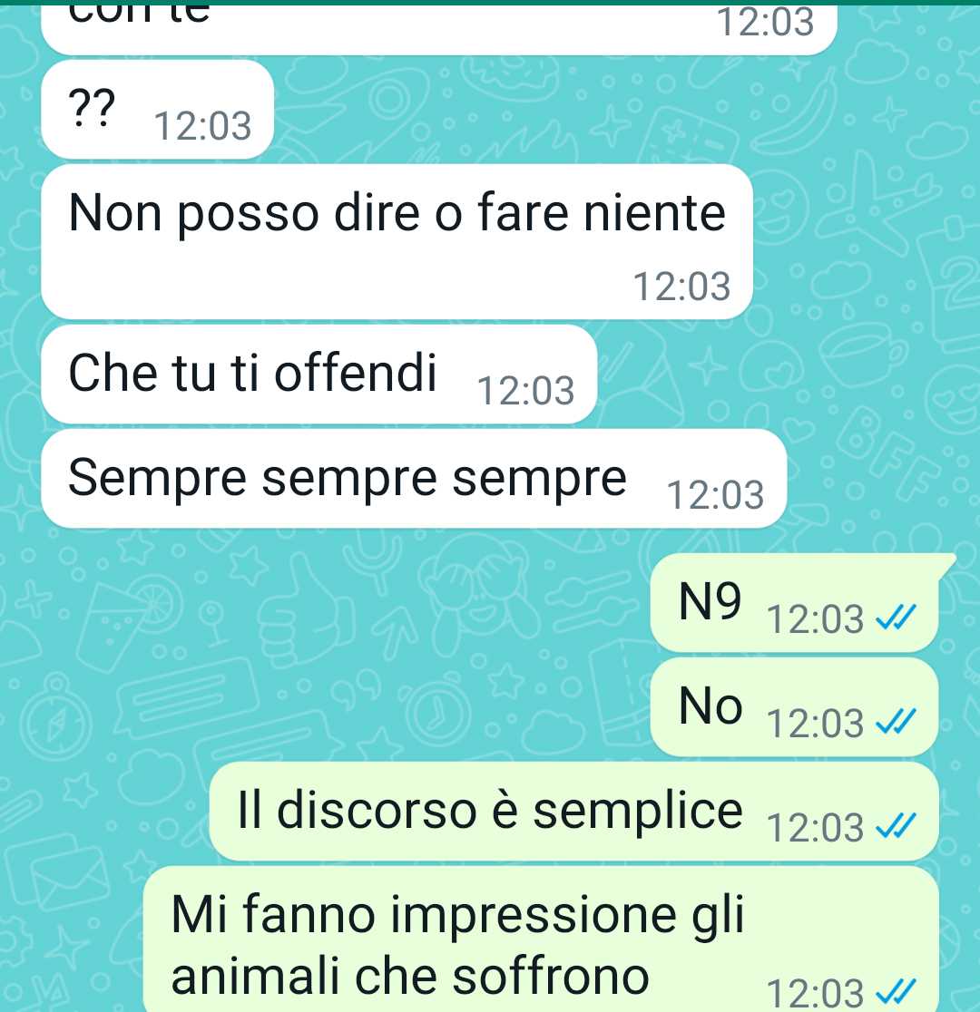Tap the "??" message bubble
The height and width of the screenshot is (1012, 980).
pyautogui.click(x=158, y=109)
